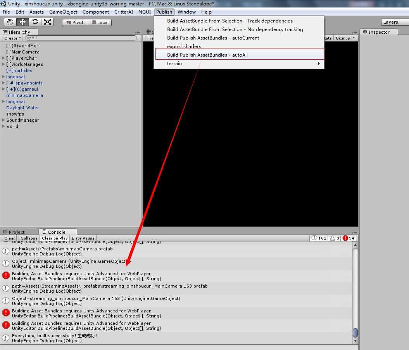The image size is (409, 350).
Task: Choose Build AssetBundle From Selection - Track dependencies
Action: click(x=239, y=21)
